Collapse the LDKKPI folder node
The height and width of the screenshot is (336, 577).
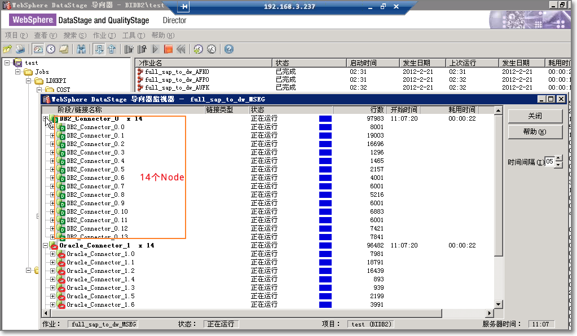28,81
